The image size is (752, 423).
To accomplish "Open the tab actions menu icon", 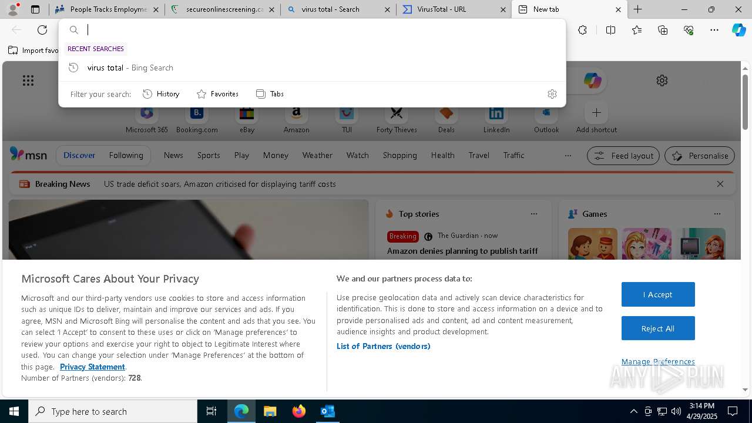I will [35, 9].
